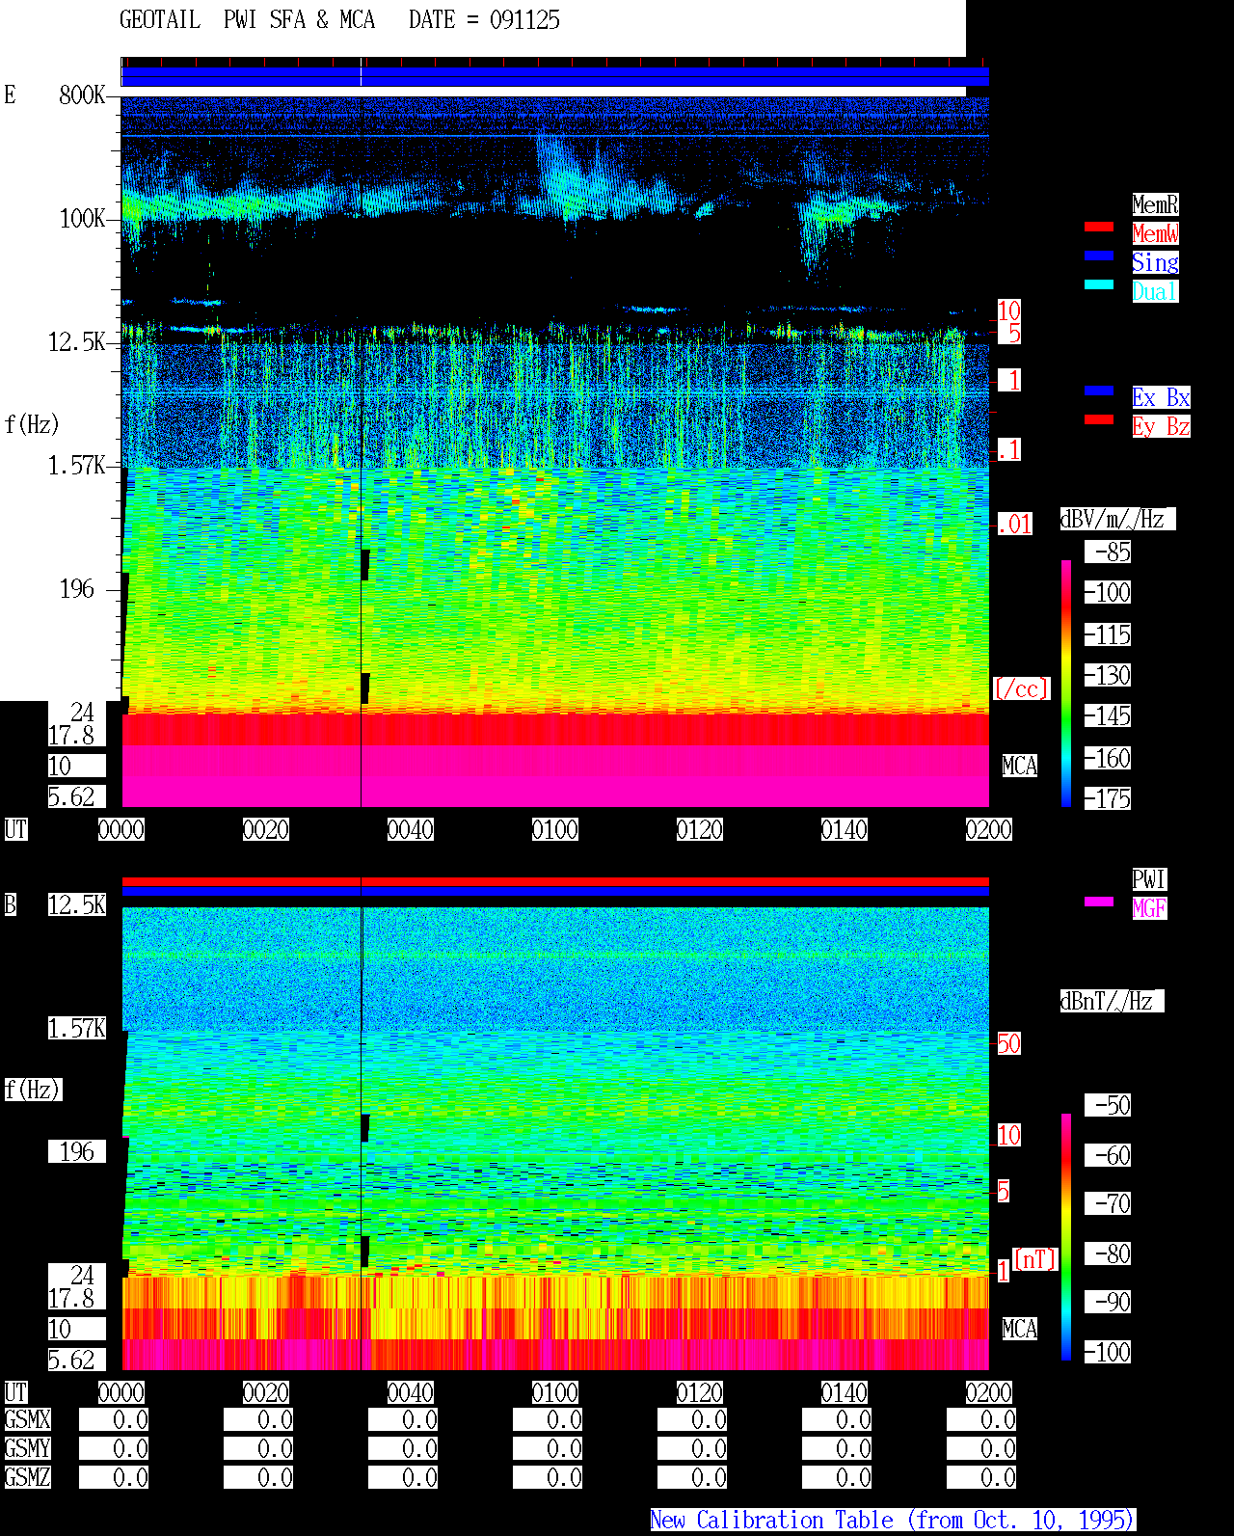This screenshot has height=1536, width=1234.
Task: Click the red Ey Bz legend swatch
Action: click(1099, 419)
